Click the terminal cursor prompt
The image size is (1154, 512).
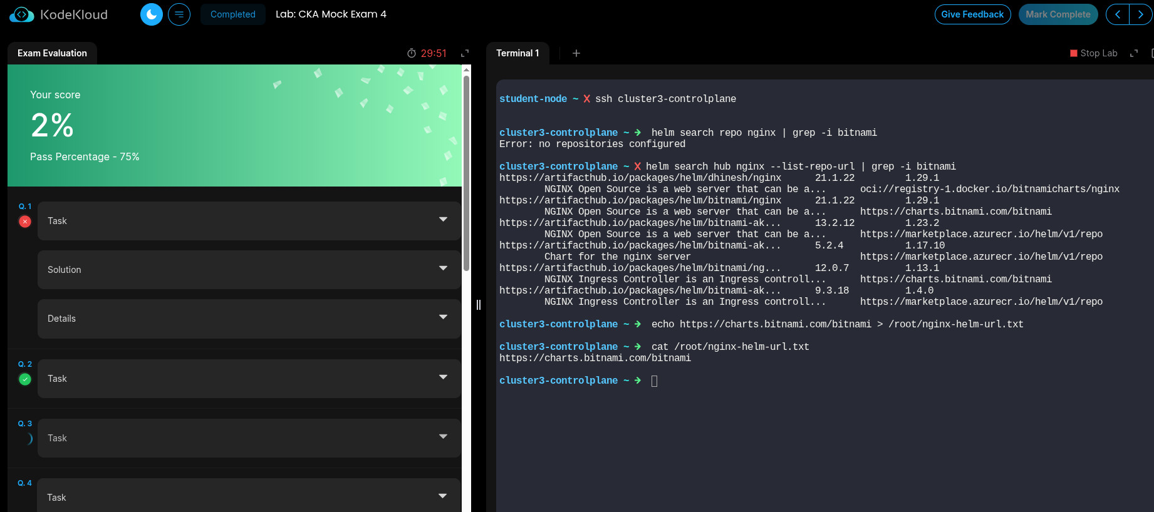coord(655,381)
